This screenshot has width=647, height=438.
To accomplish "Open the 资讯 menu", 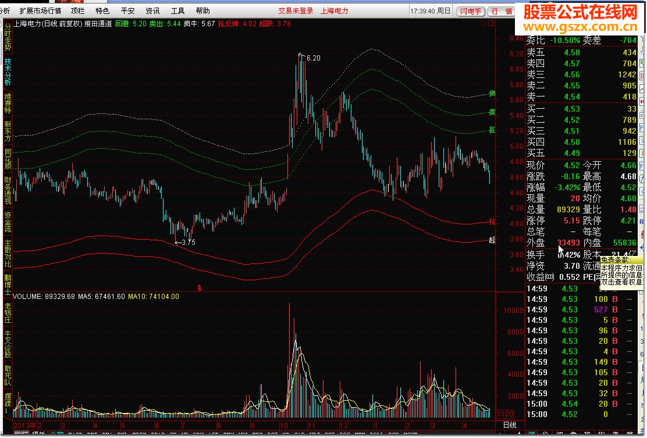I will coord(152,10).
